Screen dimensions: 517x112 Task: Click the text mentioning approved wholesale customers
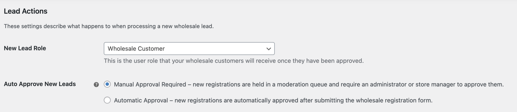pyautogui.click(x=234, y=61)
